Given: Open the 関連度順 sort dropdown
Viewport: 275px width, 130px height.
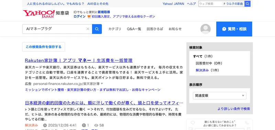Looking at the screenshot, I should click(220, 96).
